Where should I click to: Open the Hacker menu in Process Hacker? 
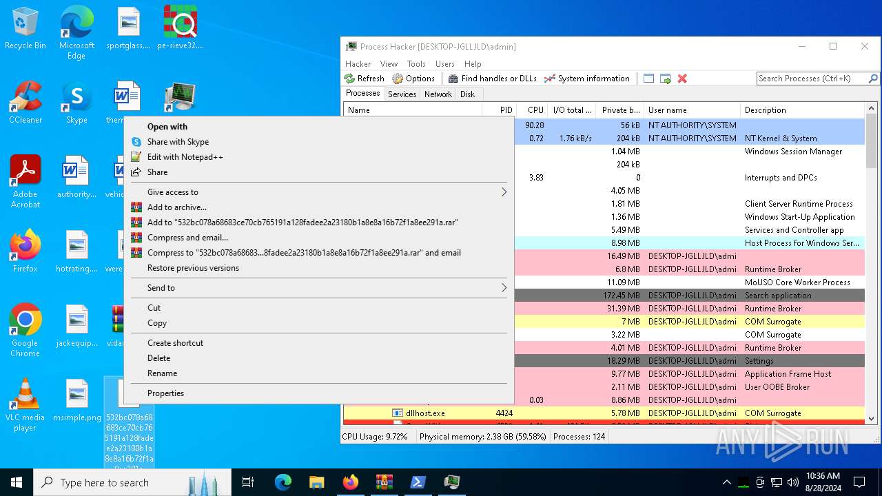tap(358, 64)
